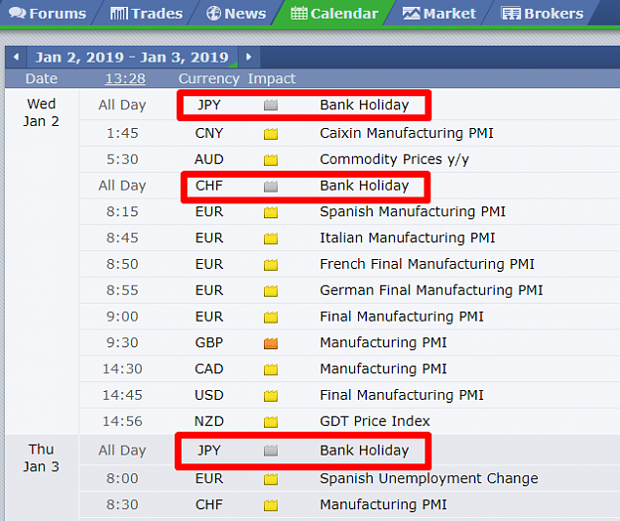620x521 pixels.
Task: Click the 8:15 time cell
Action: pos(122,211)
